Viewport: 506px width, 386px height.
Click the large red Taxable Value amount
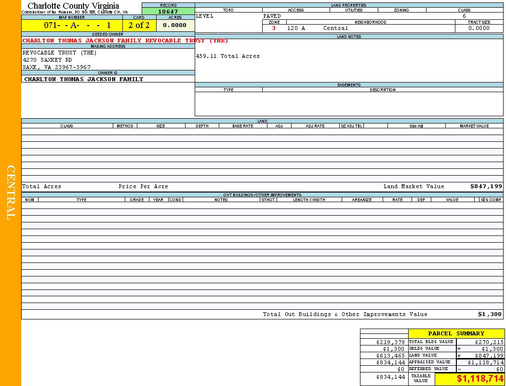click(480, 379)
